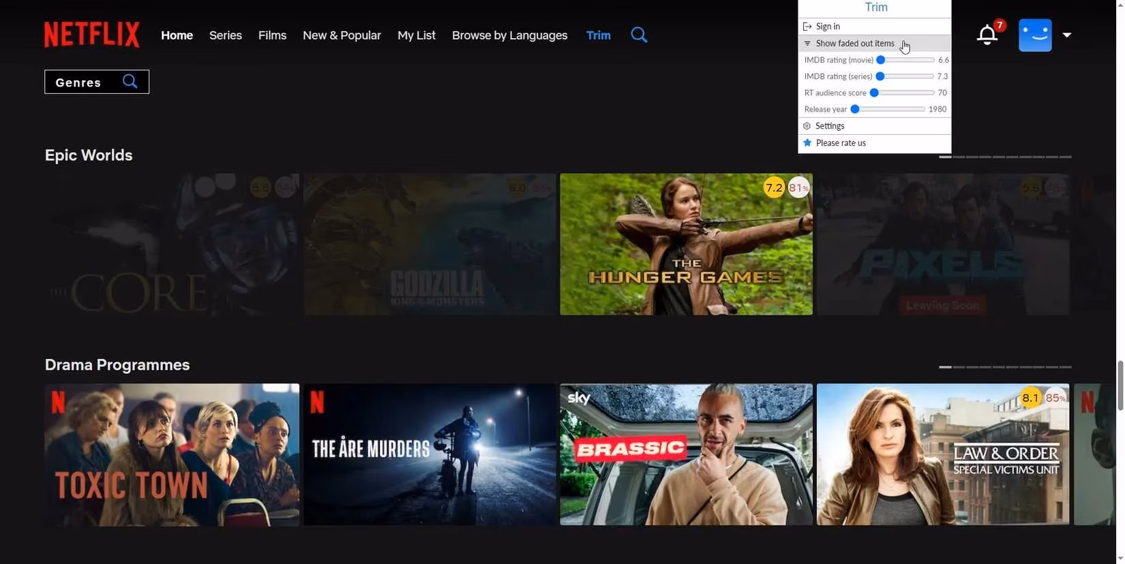Click the filter icon beside Show faded out items
The image size is (1125, 564).
tap(807, 44)
